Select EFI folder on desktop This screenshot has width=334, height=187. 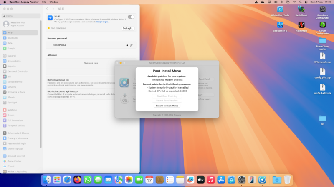322,120
